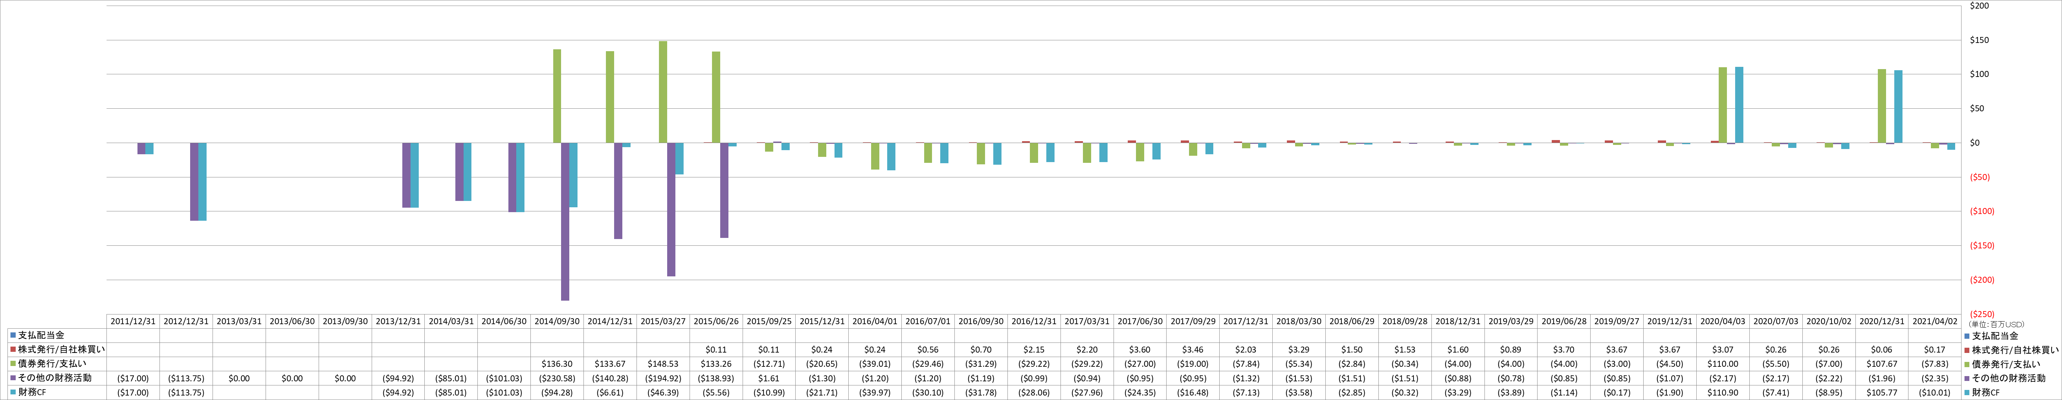Select the ($46.39) cell in the 財務CF row
The image size is (2062, 400).
click(663, 393)
